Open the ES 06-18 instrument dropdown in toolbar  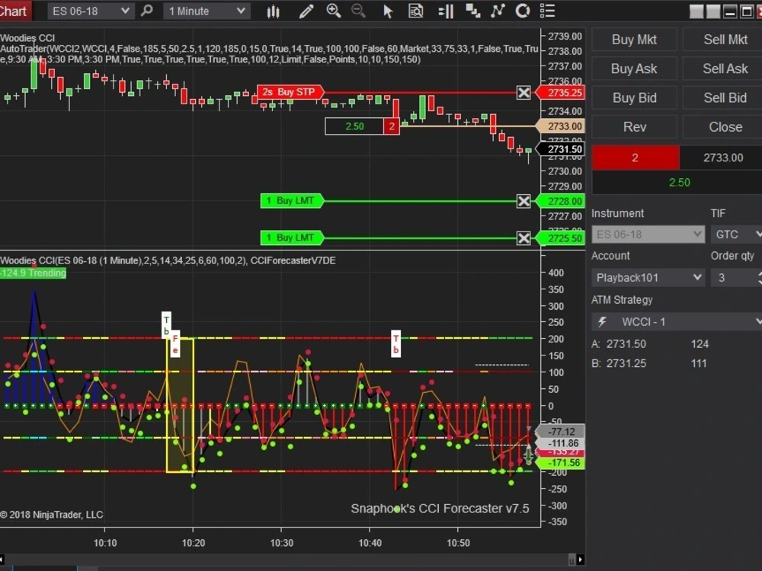point(91,11)
